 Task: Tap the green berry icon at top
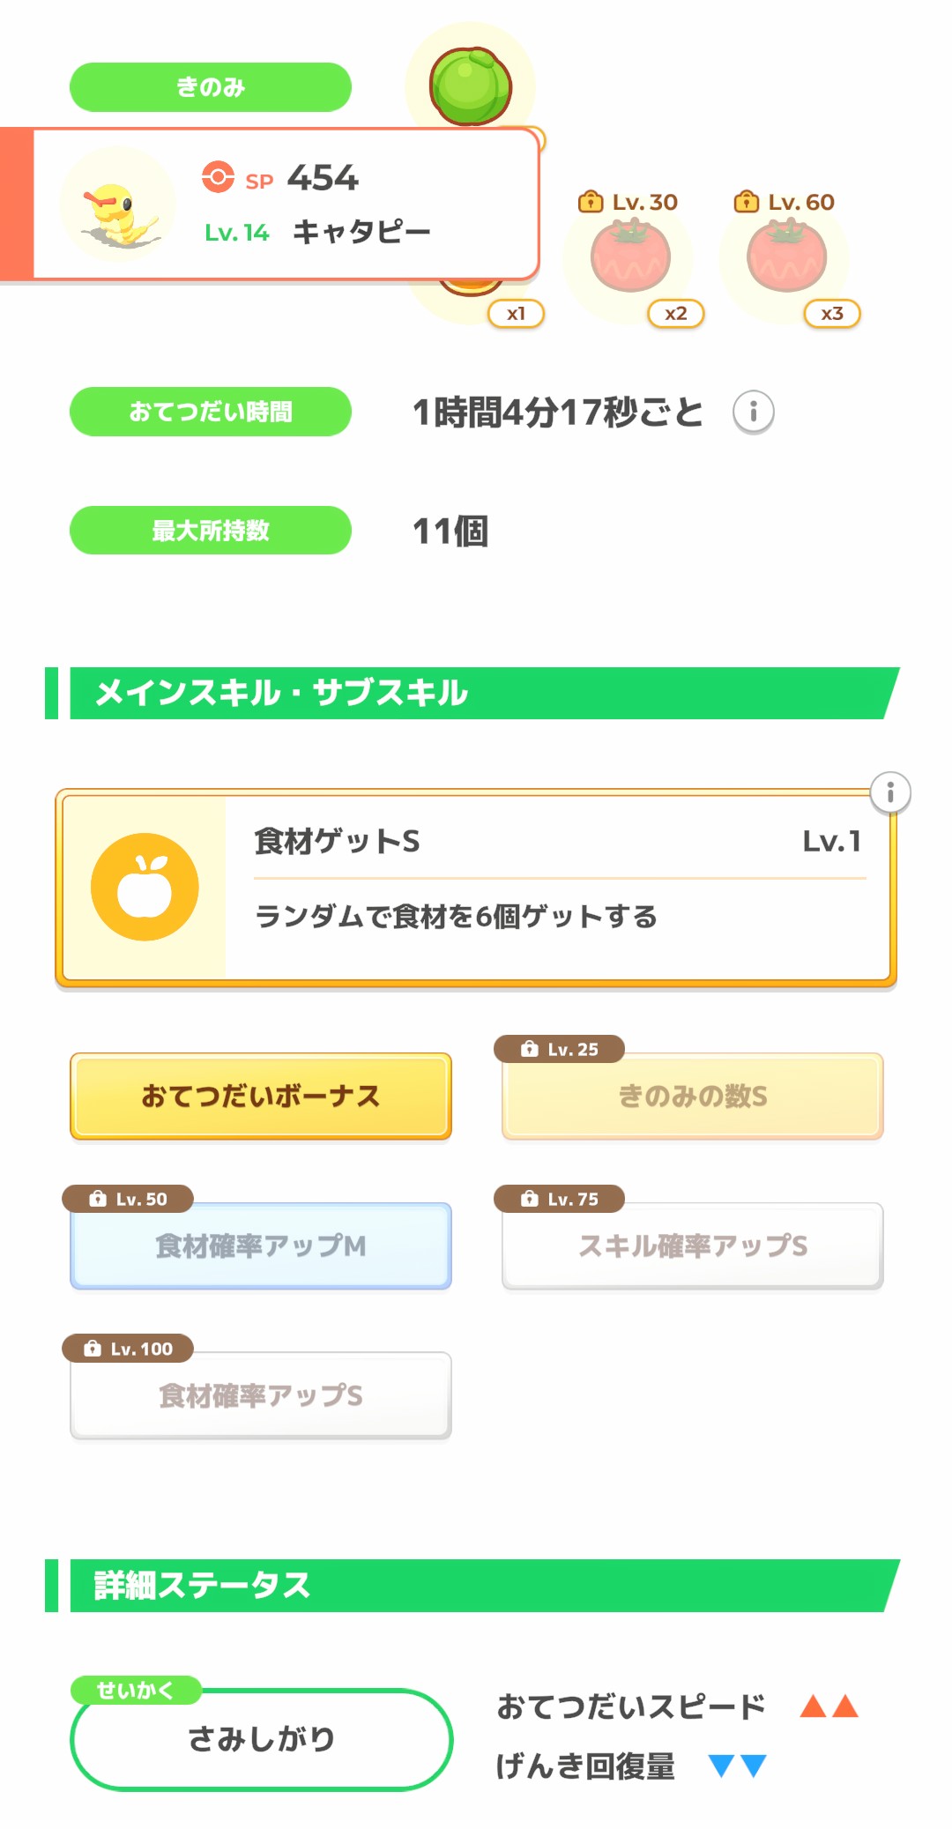pyautogui.click(x=470, y=86)
